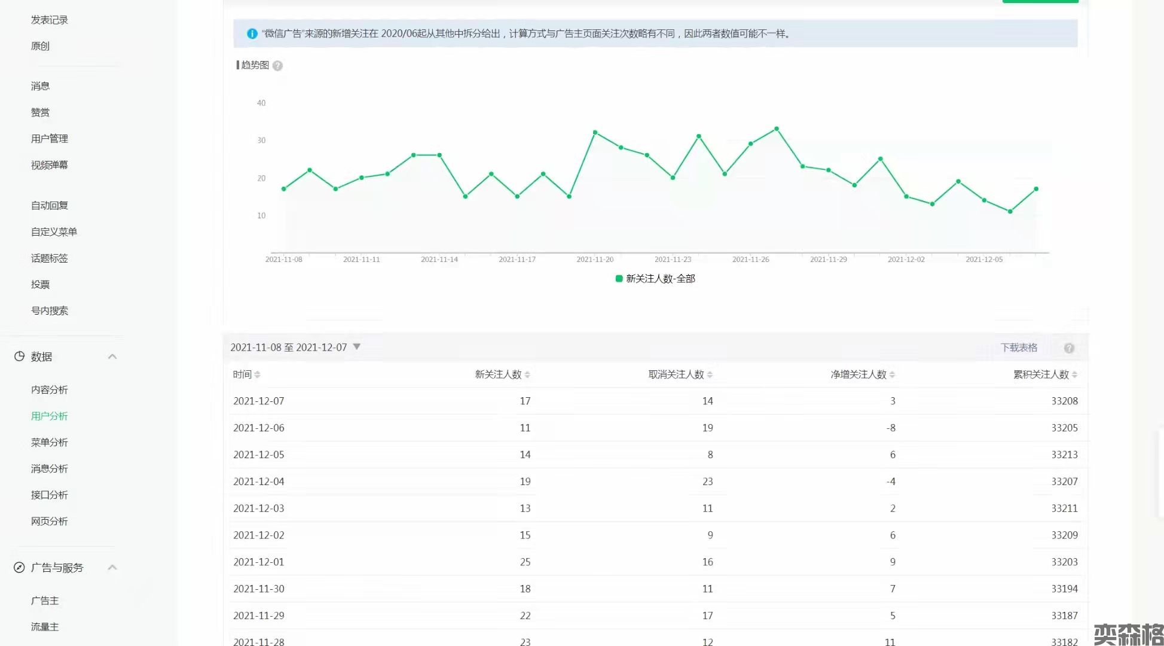Image resolution: width=1164 pixels, height=646 pixels.
Task: Click the 数据 pie chart icon
Action: [19, 356]
